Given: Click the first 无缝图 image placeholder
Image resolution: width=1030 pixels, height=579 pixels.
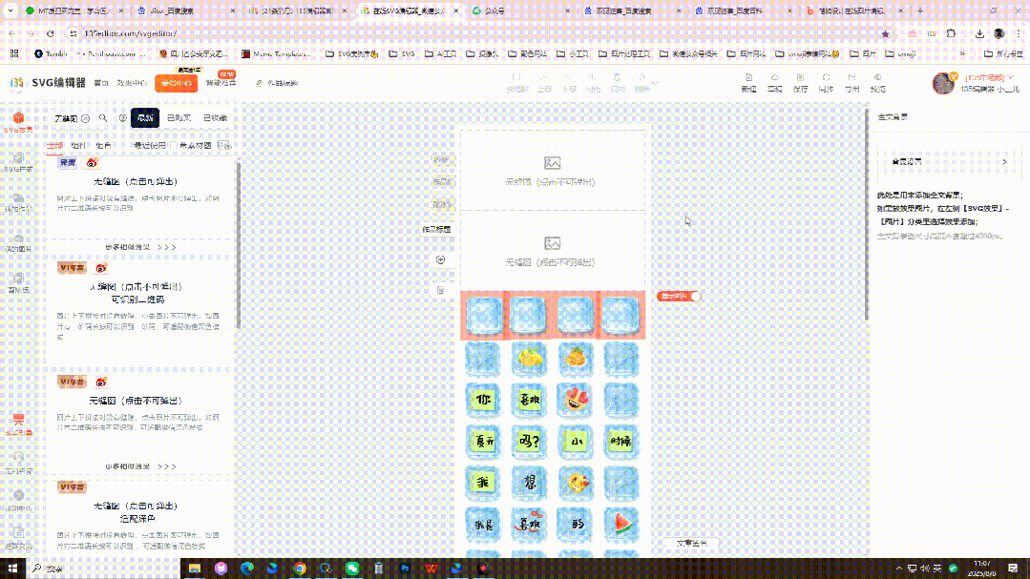Looking at the screenshot, I should tap(553, 171).
